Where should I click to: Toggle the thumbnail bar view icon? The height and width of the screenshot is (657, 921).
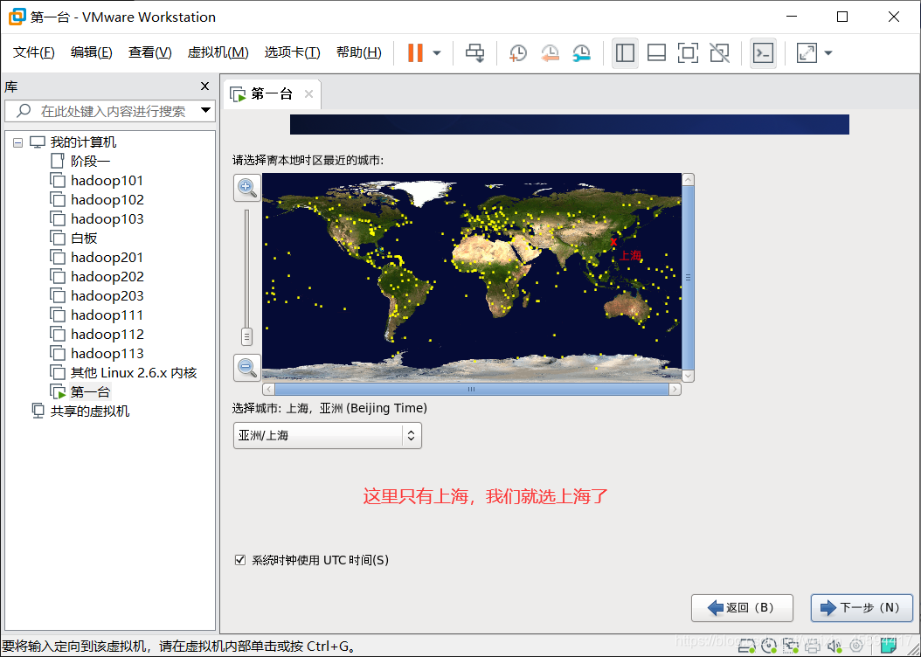pyautogui.click(x=656, y=52)
